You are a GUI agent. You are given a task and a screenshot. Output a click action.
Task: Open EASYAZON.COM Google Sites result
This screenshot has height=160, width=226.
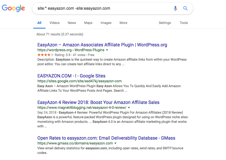coord(71,76)
